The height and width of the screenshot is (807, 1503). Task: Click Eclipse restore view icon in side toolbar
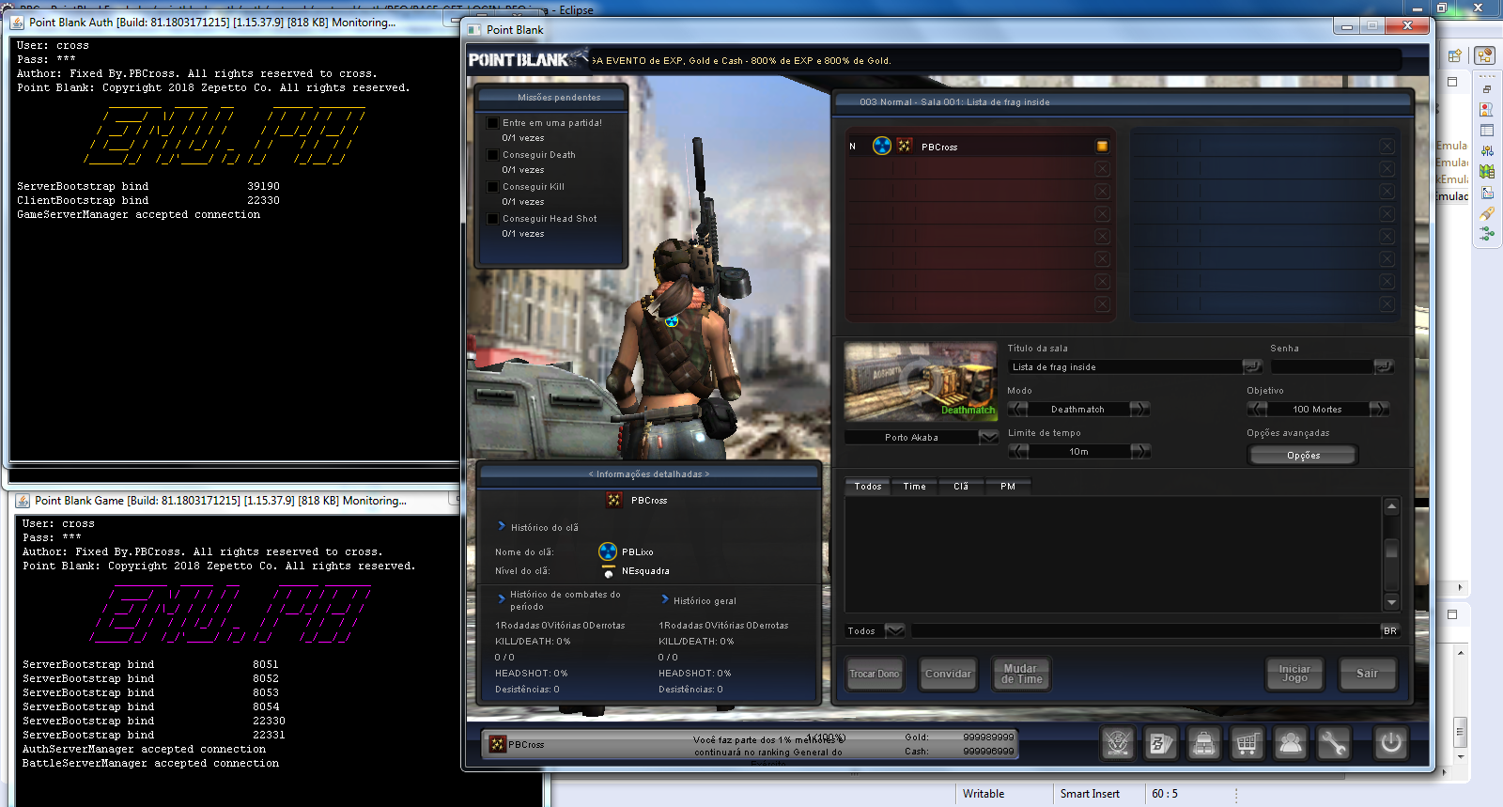(1487, 90)
